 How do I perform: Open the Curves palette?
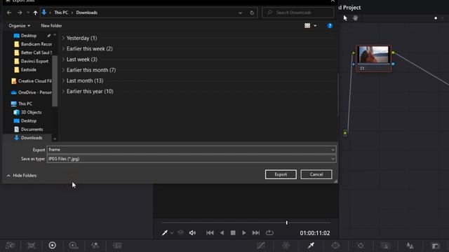click(261, 246)
